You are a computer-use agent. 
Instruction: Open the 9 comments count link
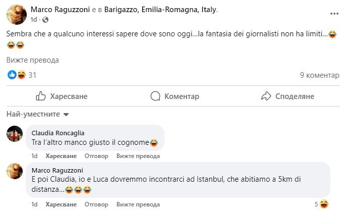click(x=319, y=75)
